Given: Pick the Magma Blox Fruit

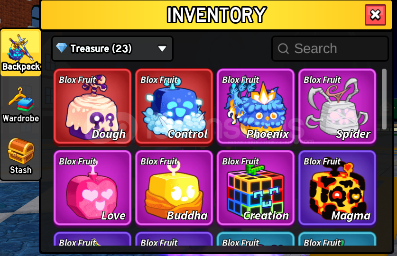Looking at the screenshot, I should point(337,188).
